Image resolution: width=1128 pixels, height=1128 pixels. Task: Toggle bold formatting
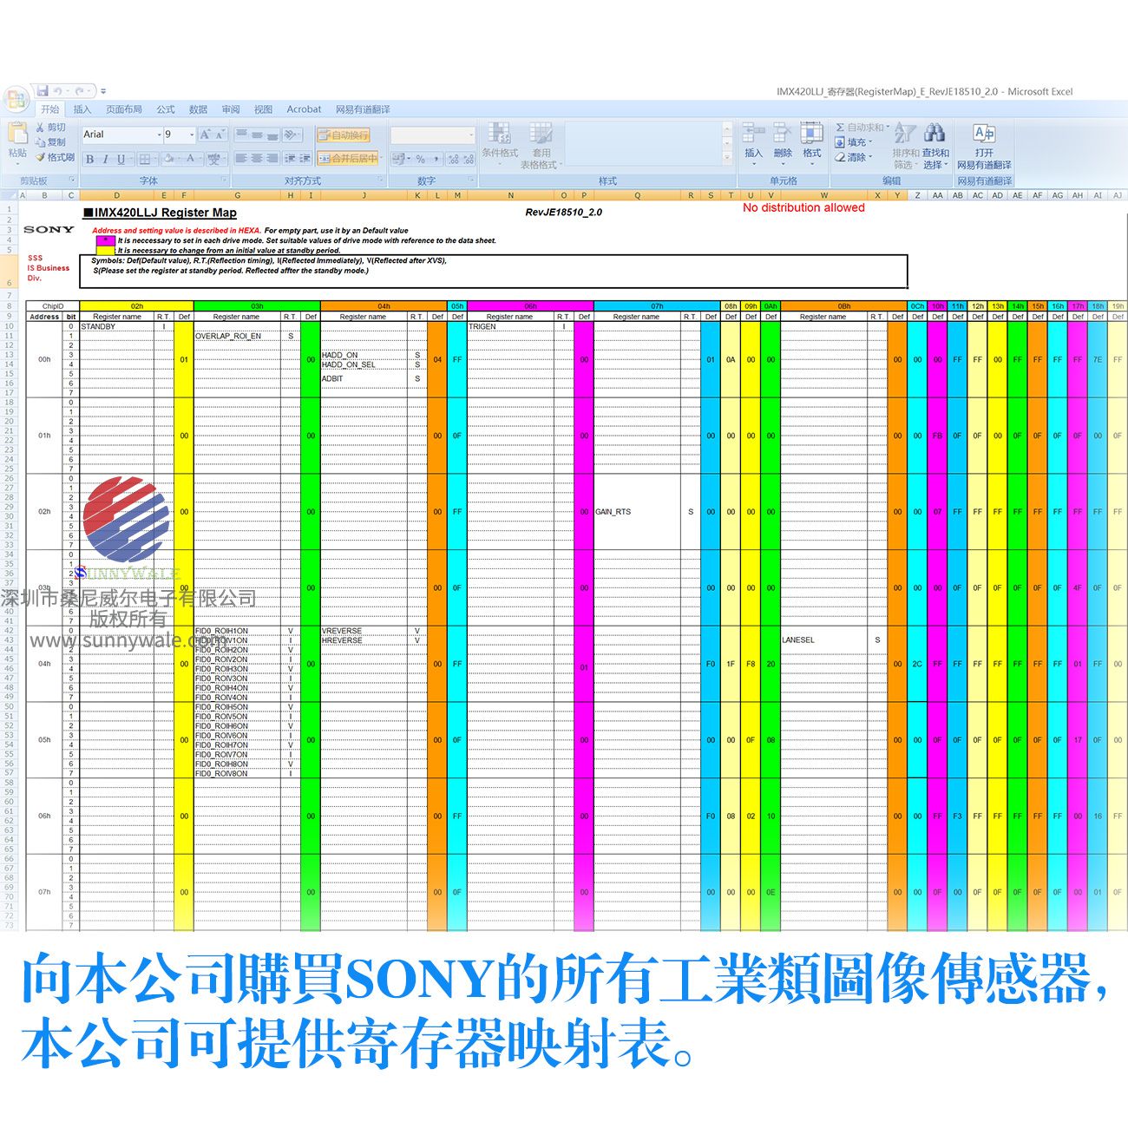click(x=90, y=160)
